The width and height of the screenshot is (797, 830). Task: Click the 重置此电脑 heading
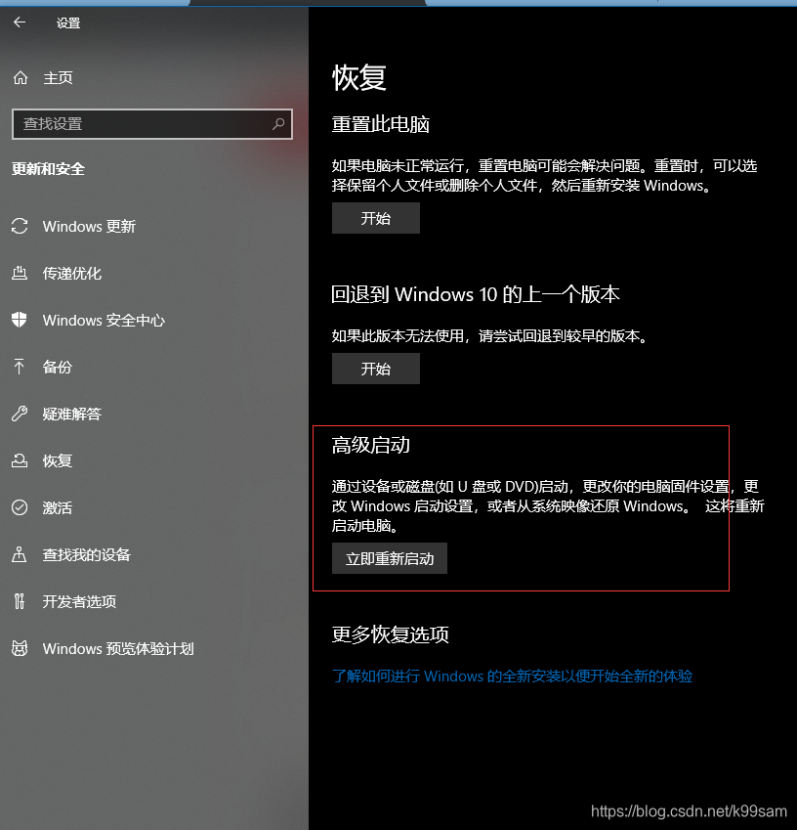(380, 124)
